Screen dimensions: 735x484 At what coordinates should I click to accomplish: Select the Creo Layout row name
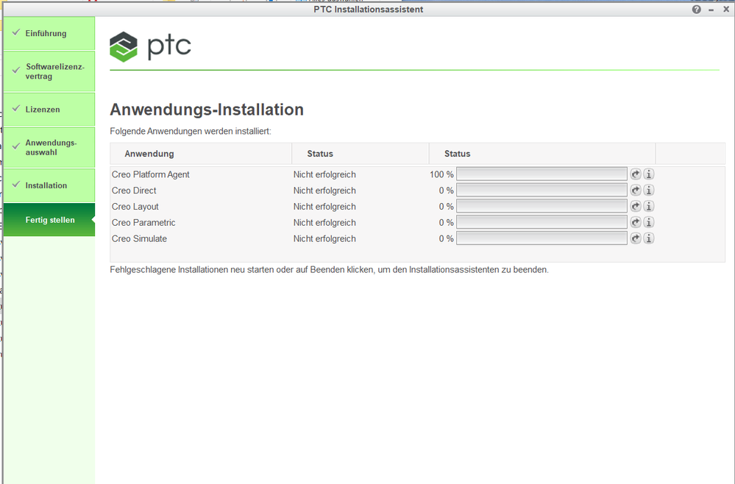click(135, 206)
